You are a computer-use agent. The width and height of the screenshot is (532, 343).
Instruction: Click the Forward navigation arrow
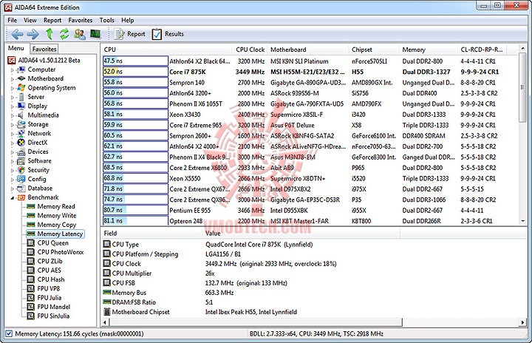click(x=33, y=34)
